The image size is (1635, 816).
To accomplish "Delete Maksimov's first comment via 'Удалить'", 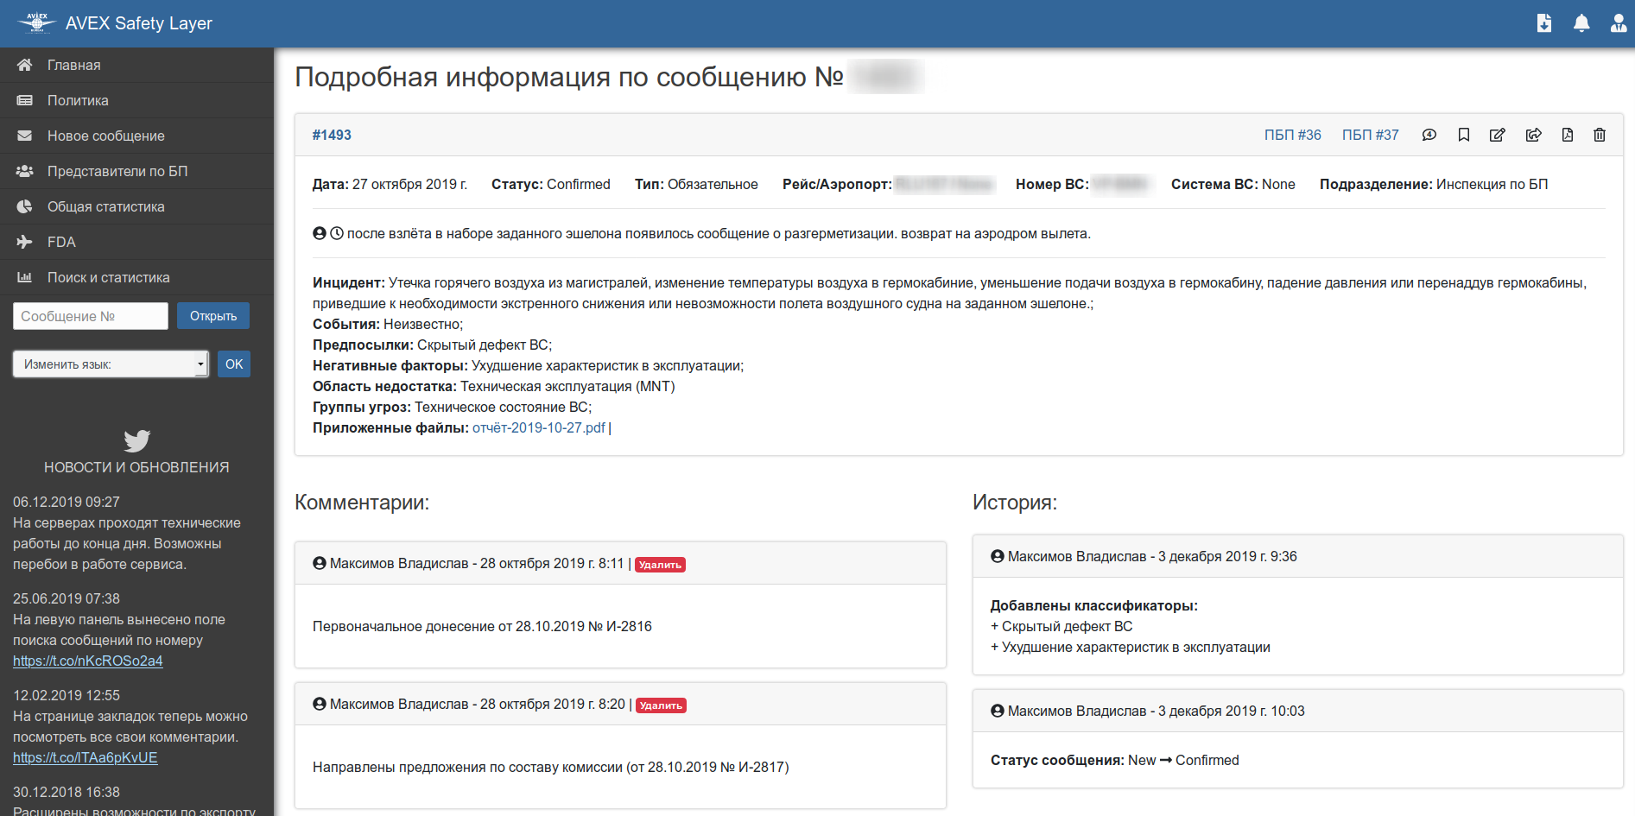I will tap(660, 564).
